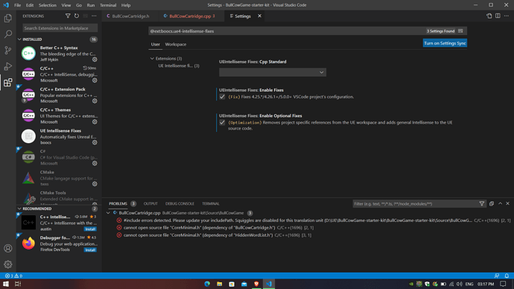Split the editor to the right
Screen dimensions: 514x289
coord(498,16)
